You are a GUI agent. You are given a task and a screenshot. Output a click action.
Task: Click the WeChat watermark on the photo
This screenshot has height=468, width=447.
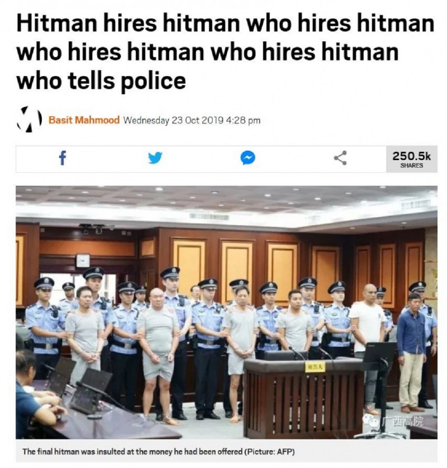[393, 421]
